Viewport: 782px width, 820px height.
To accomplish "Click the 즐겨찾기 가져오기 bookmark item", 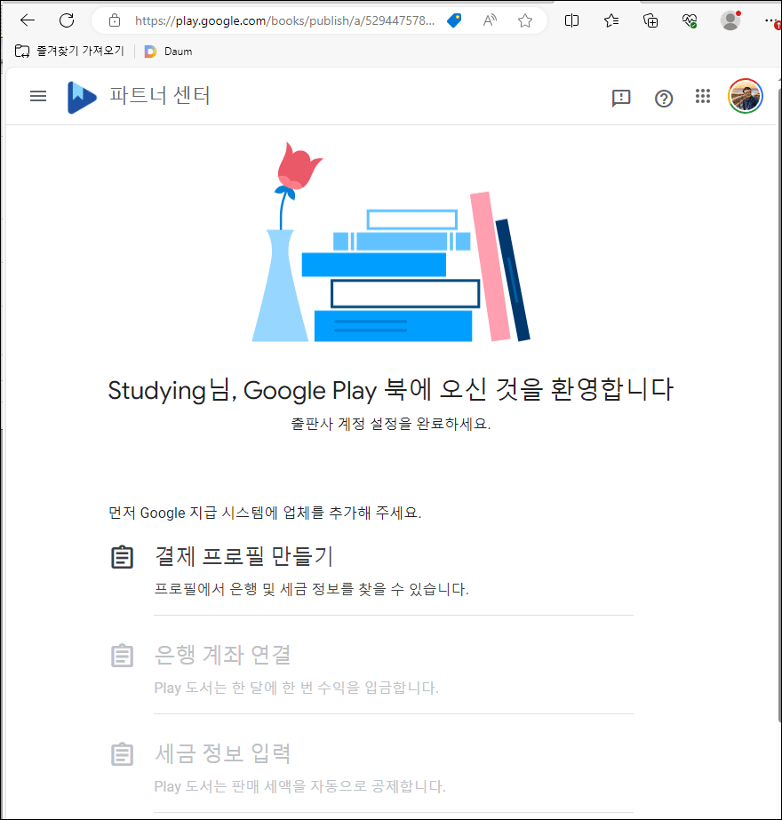I will click(69, 51).
